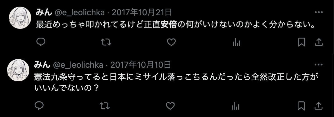
Task: Open the 2017年10月21日 timestamp link
Action: (x=142, y=13)
